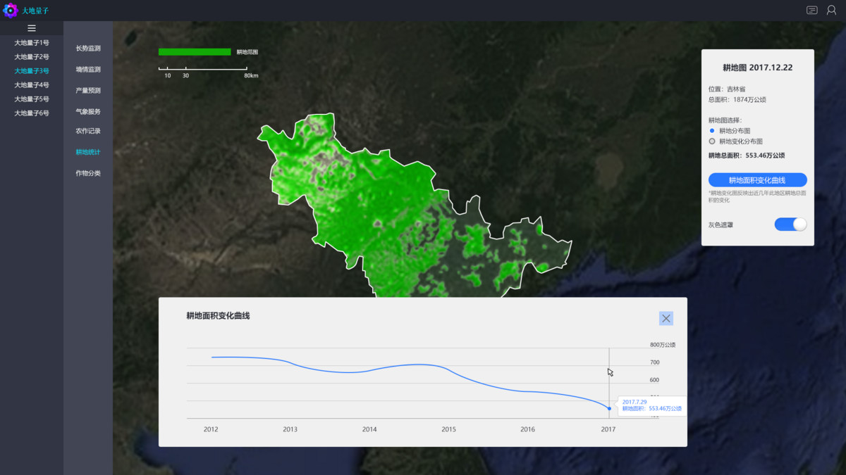Image resolution: width=846 pixels, height=475 pixels.
Task: Switch to 作物分类 view
Action: coord(88,173)
